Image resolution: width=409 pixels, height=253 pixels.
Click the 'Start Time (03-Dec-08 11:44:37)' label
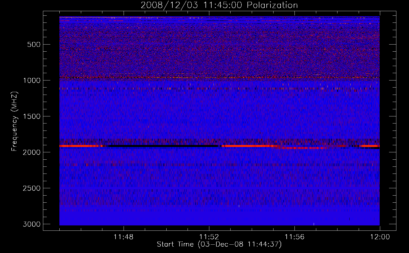[x=219, y=244]
